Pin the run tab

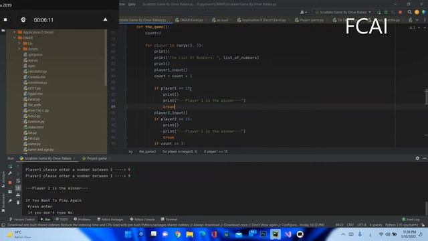tap(10, 201)
